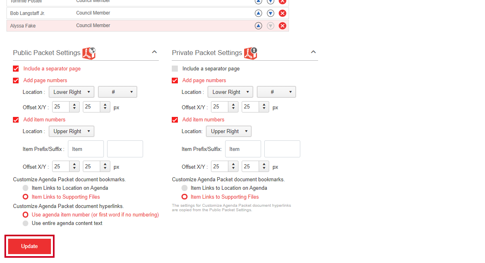Remove Bob Langstaff Jr. from list
The width and height of the screenshot is (485, 263).
tap(283, 13)
